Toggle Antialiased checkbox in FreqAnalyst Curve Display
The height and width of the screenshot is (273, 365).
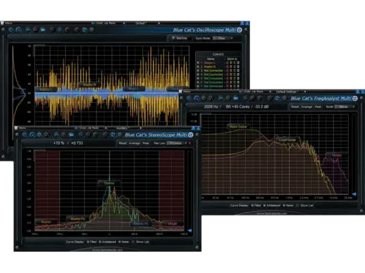click(x=265, y=206)
